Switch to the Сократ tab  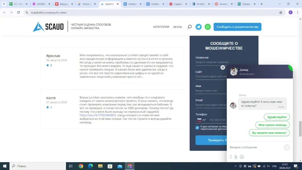[x=178, y=4]
